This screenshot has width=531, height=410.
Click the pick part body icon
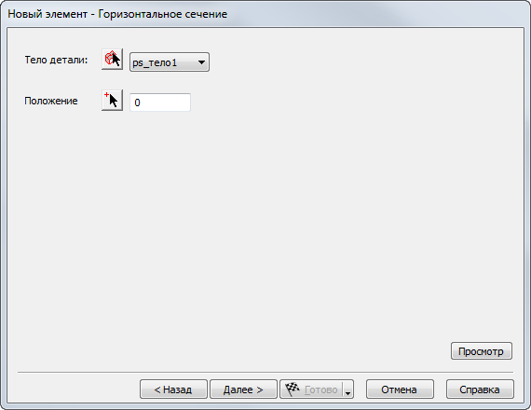pos(112,60)
